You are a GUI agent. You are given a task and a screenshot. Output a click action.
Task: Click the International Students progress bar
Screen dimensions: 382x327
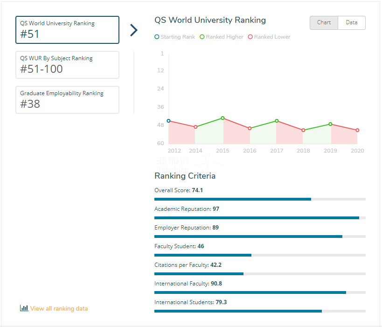[260, 311]
